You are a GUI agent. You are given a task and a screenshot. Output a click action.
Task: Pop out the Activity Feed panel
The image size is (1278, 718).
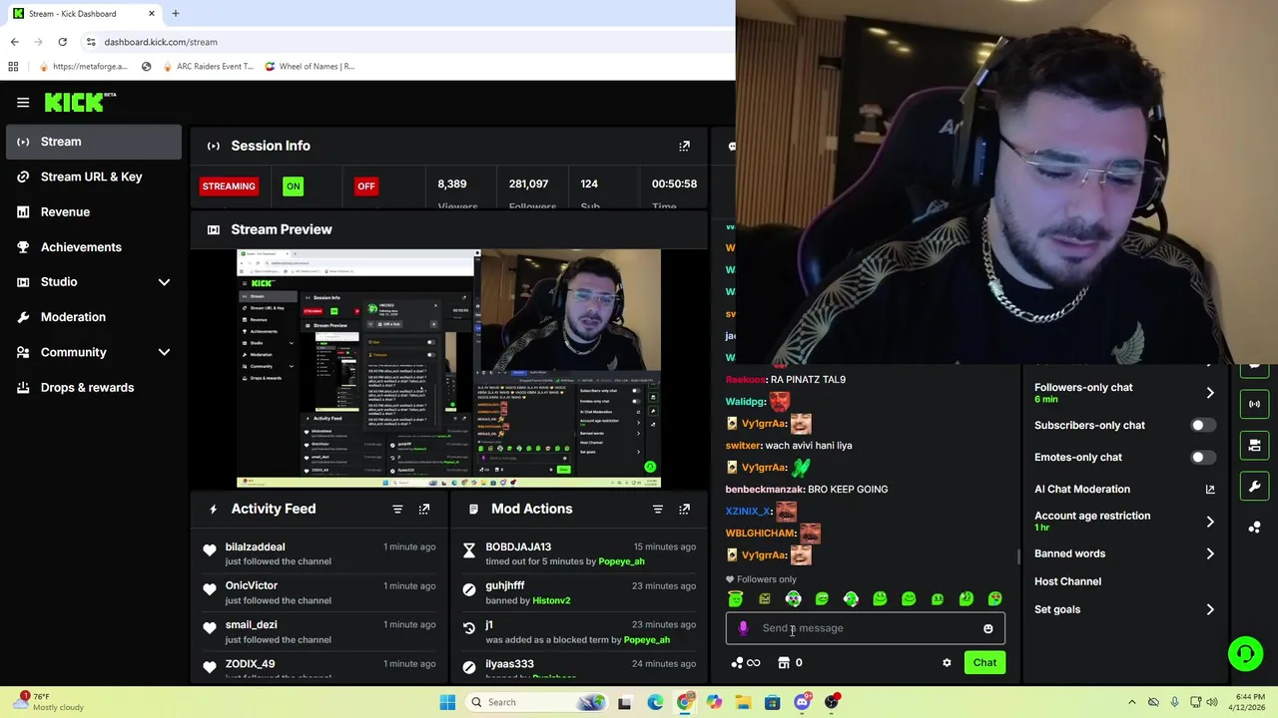(424, 509)
